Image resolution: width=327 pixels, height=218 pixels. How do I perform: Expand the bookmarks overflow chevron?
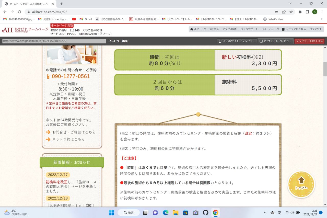(x=322, y=19)
